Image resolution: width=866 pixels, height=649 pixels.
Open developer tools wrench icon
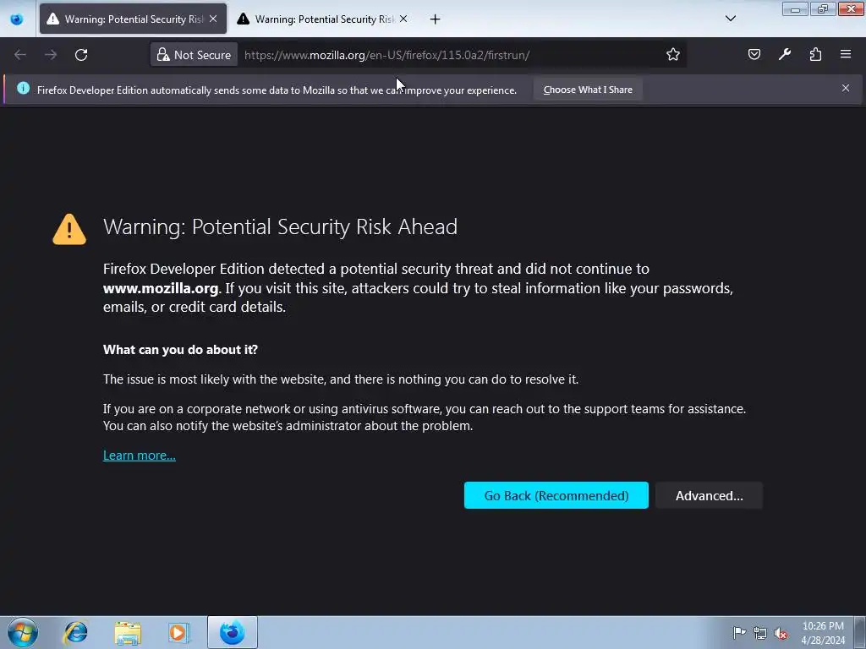click(x=784, y=54)
